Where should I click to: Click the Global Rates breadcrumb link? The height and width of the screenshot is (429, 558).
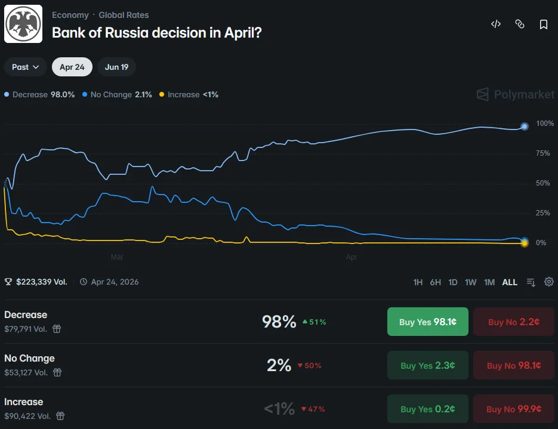(x=124, y=15)
